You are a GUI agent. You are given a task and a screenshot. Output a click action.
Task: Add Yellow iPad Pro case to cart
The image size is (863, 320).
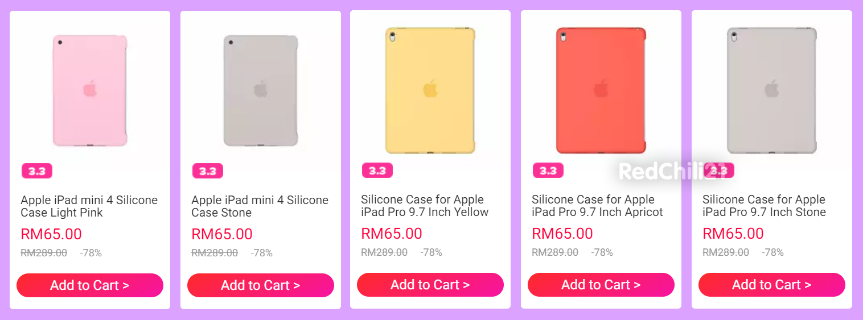tap(430, 285)
